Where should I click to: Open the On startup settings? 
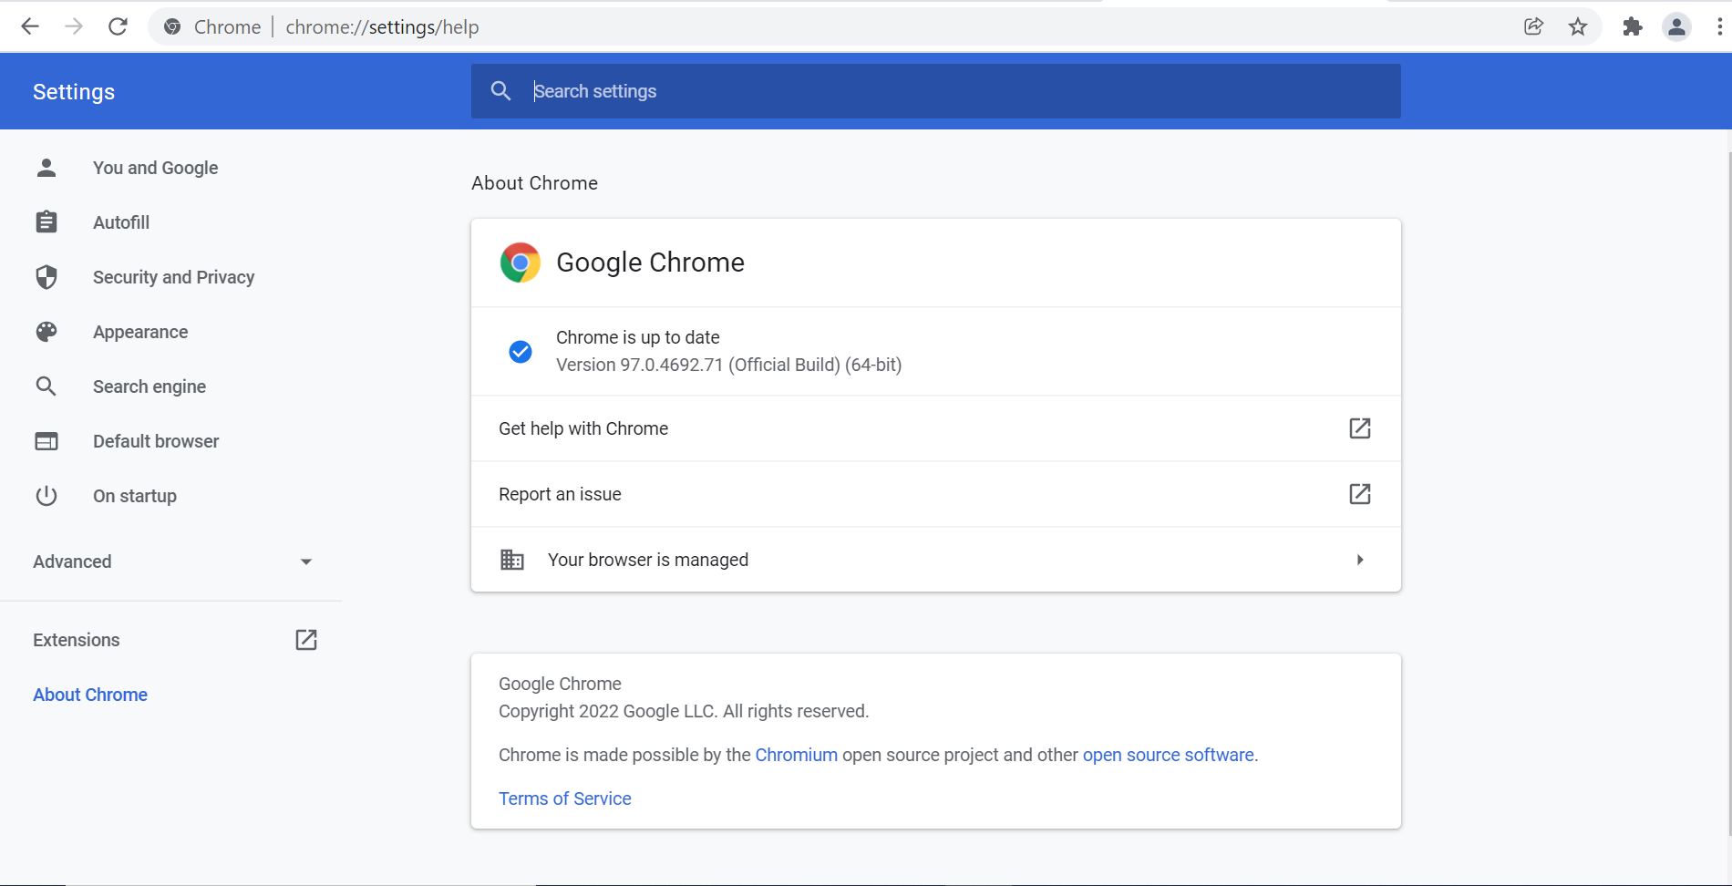click(135, 496)
